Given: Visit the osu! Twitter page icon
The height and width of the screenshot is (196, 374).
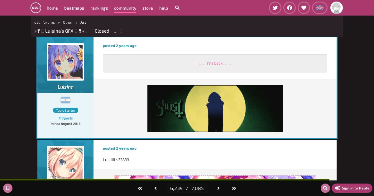Looking at the screenshot, I should [x=275, y=8].
